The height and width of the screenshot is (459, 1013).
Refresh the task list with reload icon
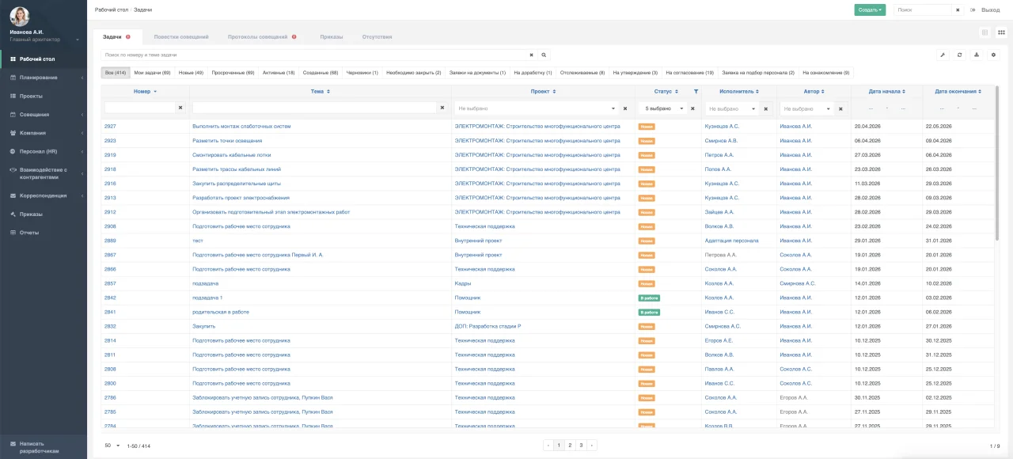[x=959, y=55]
